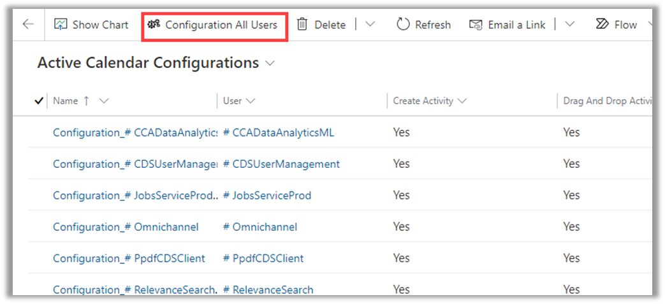Click the Flow icon in toolbar

[x=602, y=25]
